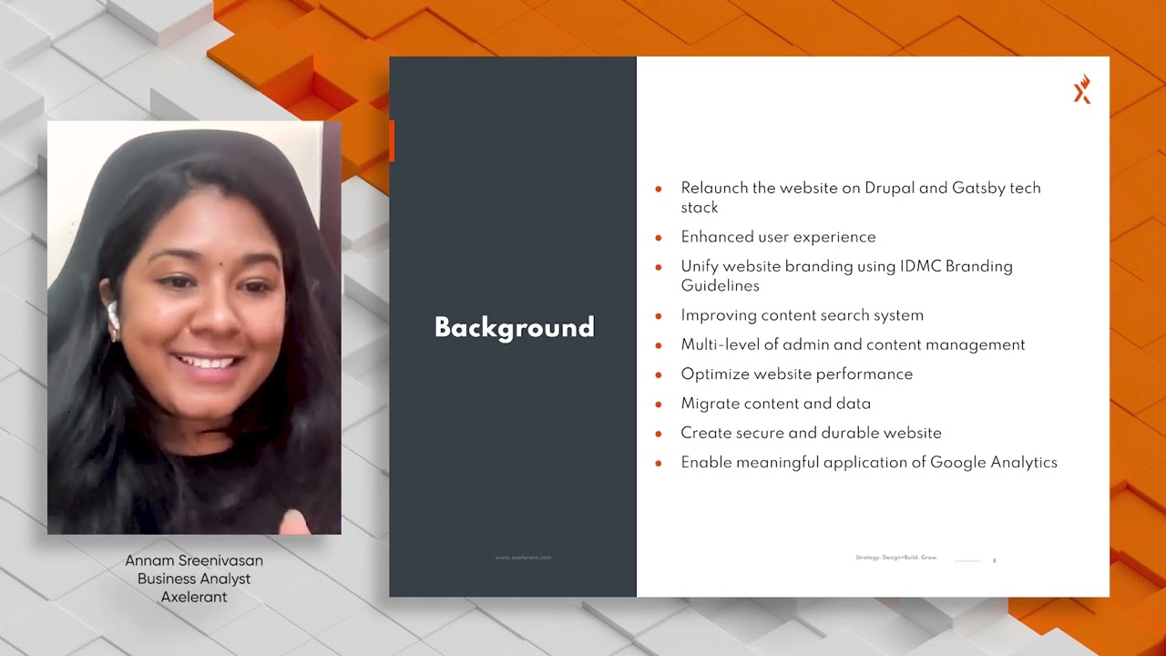This screenshot has width=1166, height=656.
Task: Click "Enhanced user experience" bullet
Action: coord(778,237)
